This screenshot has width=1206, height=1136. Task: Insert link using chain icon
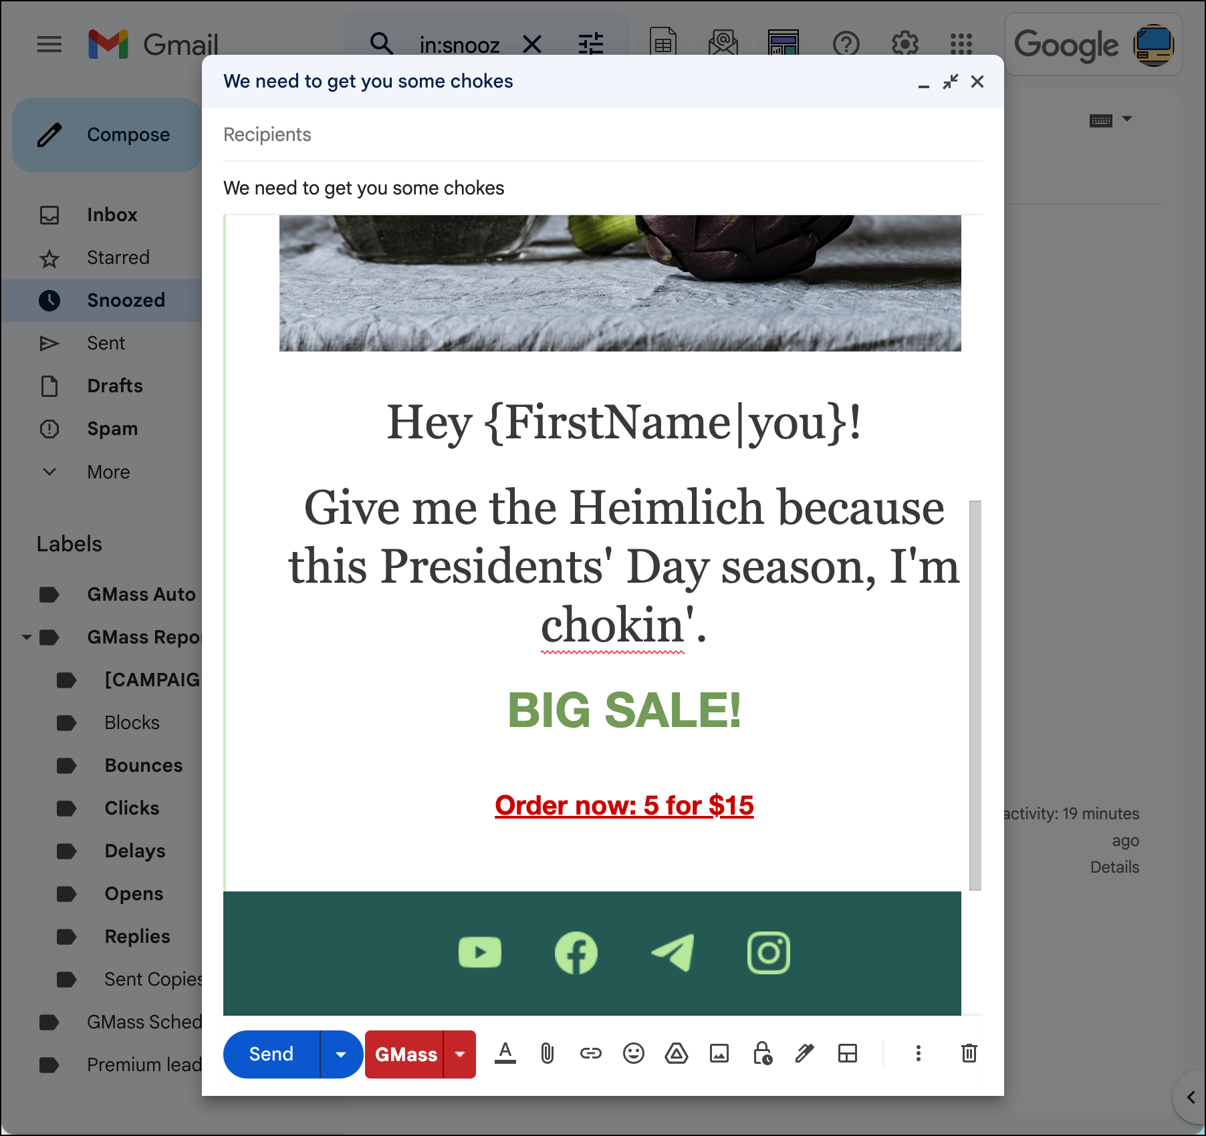coord(591,1054)
